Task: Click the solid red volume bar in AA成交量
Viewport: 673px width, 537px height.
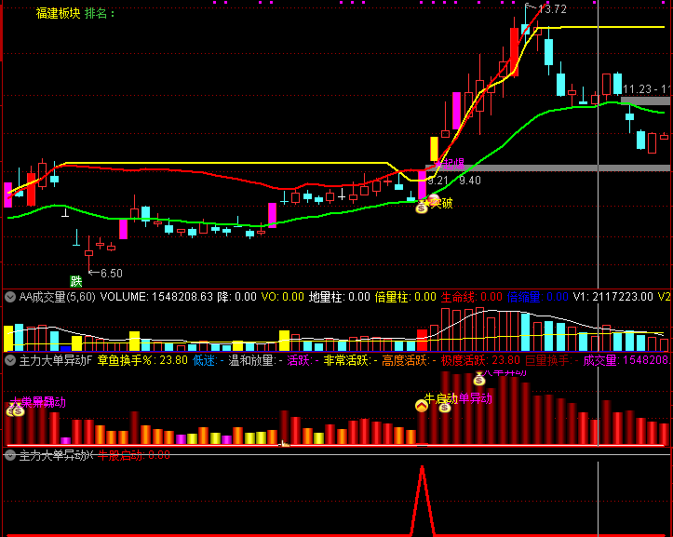Action: point(422,341)
